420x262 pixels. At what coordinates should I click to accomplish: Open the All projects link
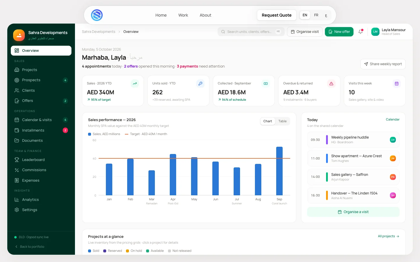point(388,236)
